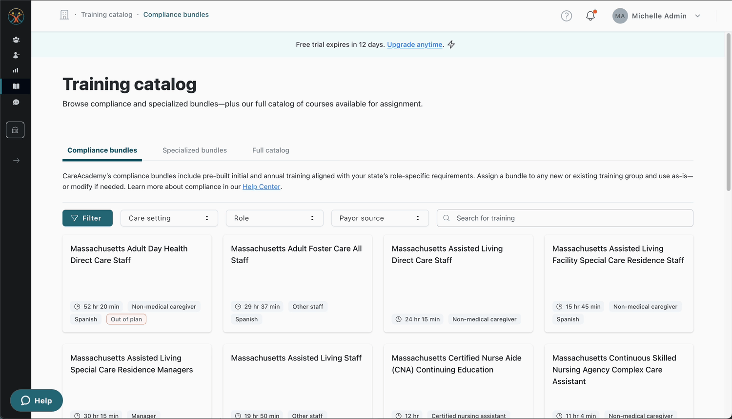Expand the sidebar with the arrow icon

click(x=16, y=161)
